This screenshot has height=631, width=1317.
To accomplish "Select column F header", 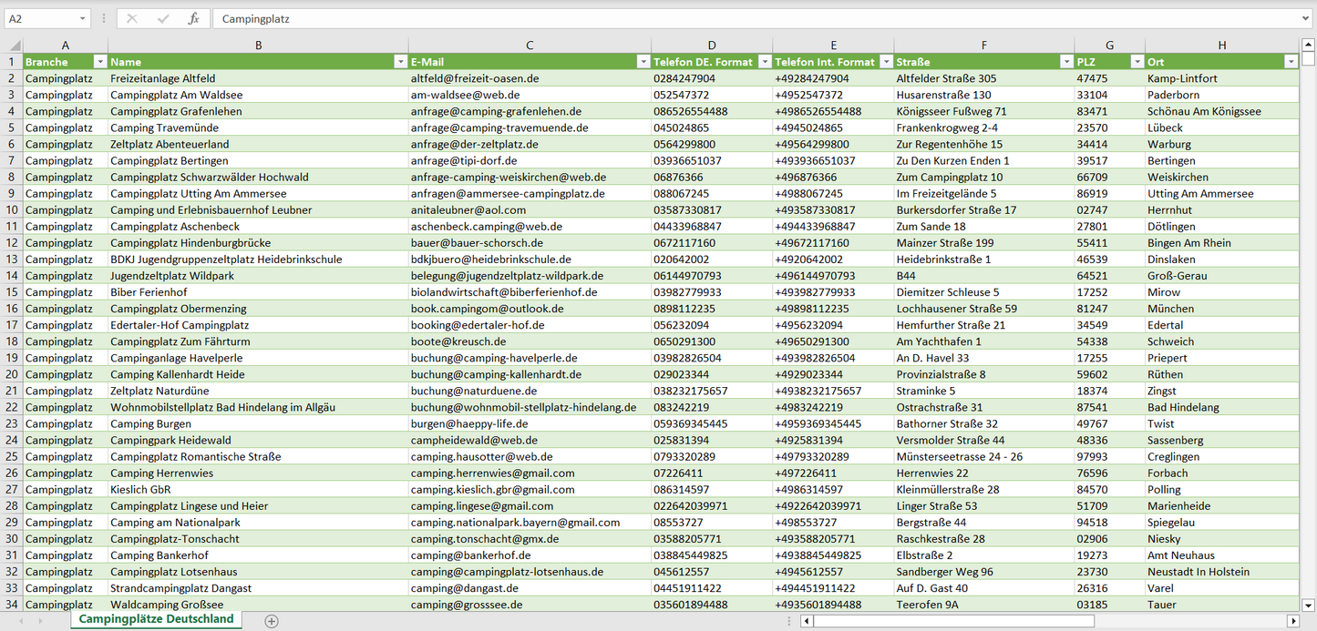I will 983,46.
